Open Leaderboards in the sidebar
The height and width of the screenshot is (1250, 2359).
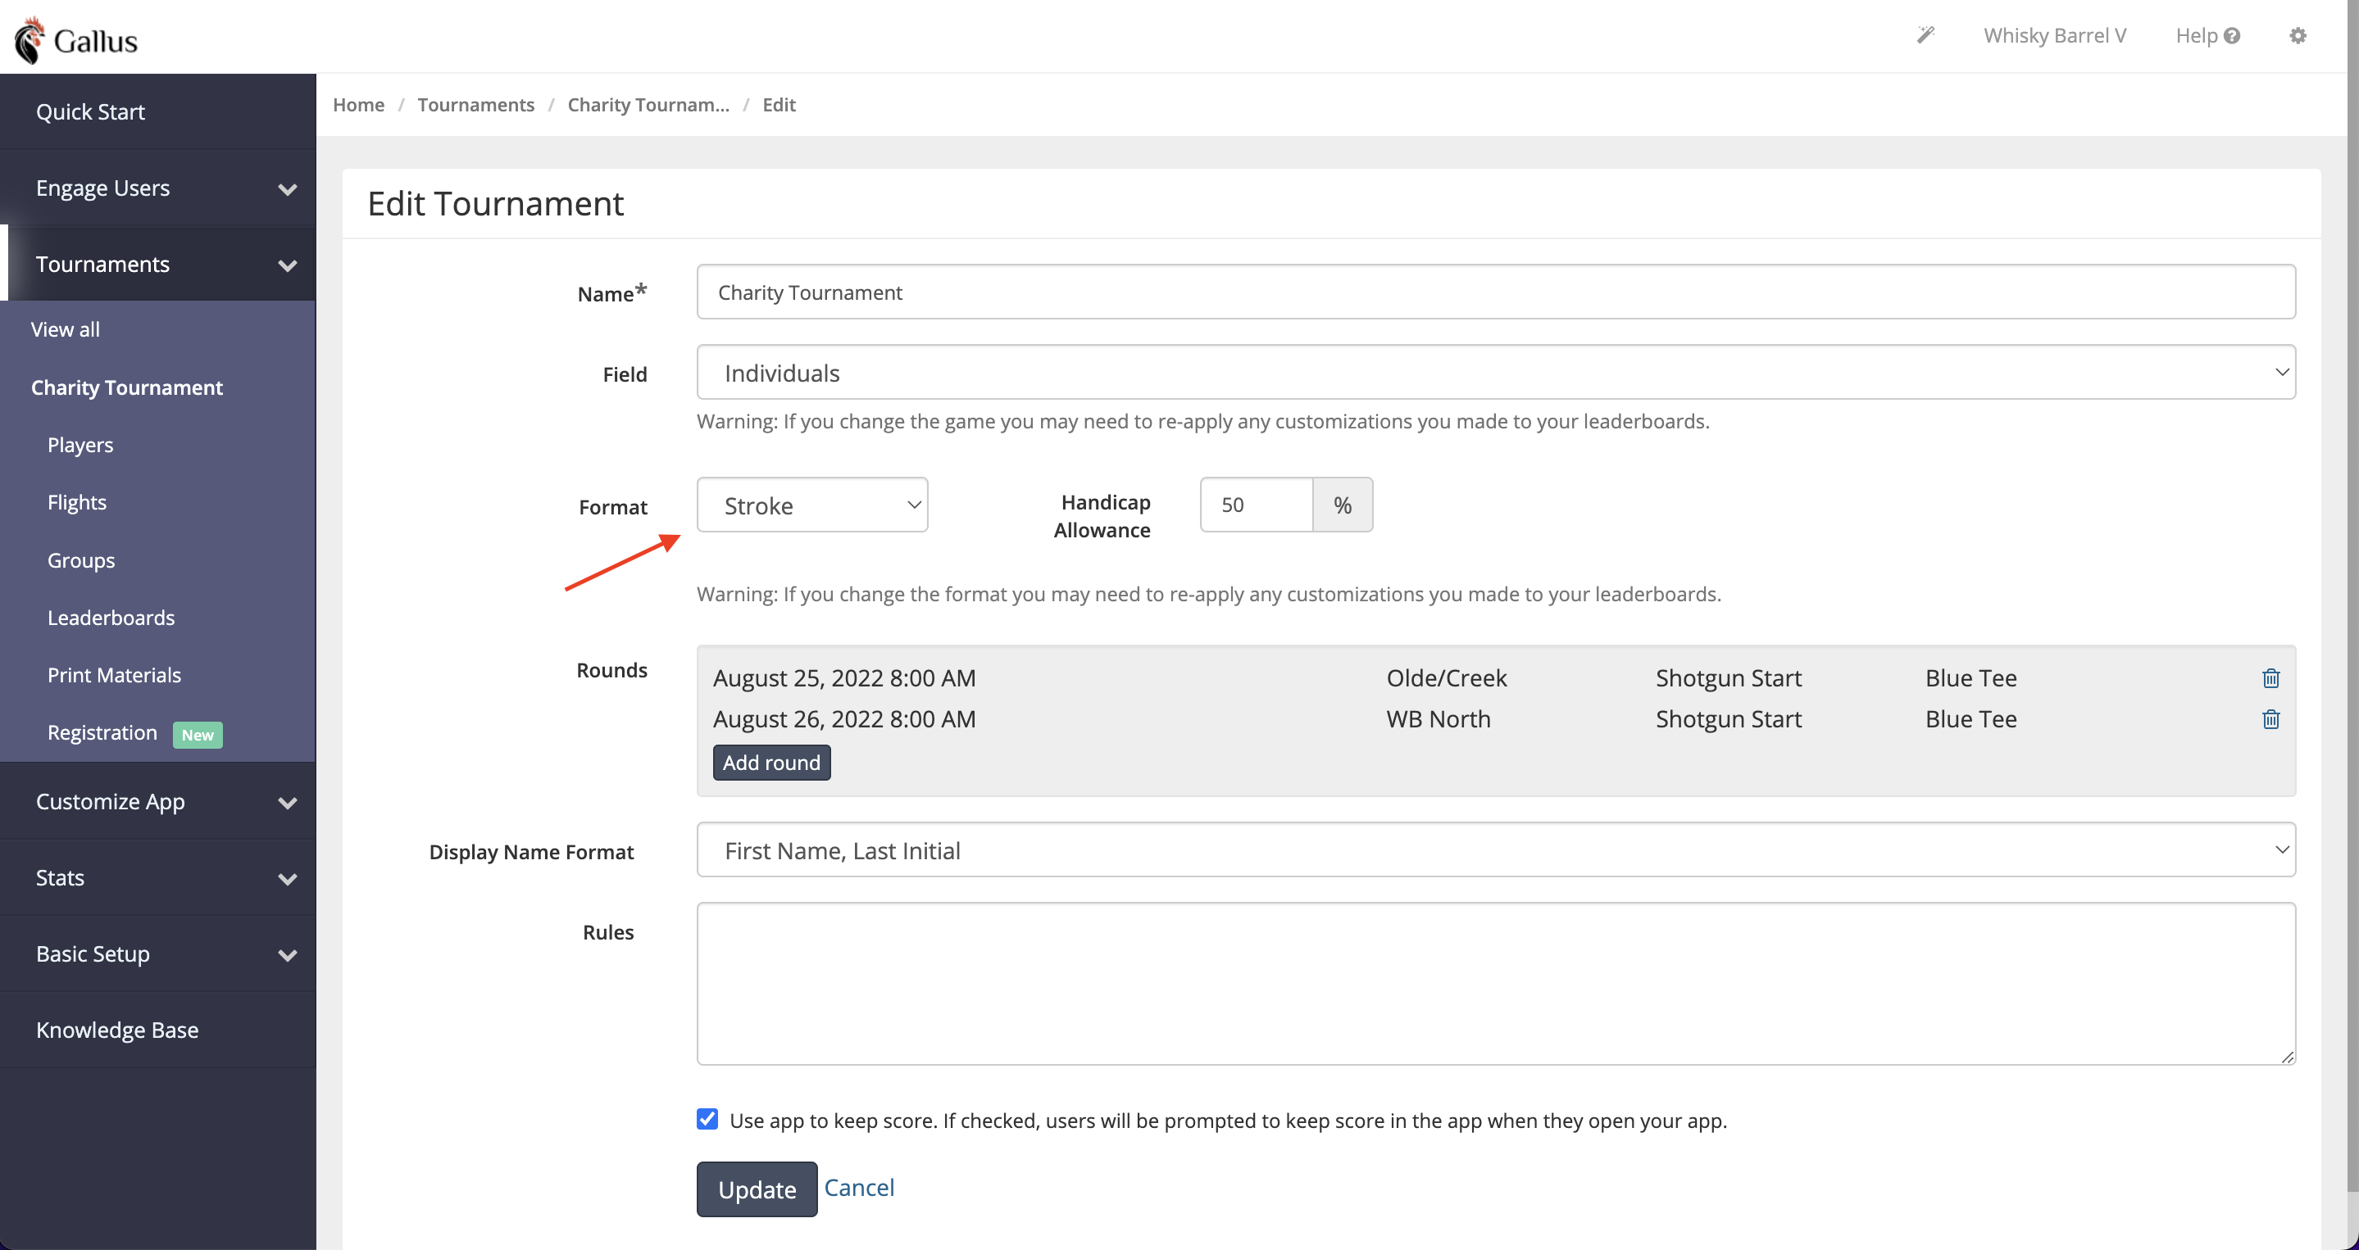click(x=111, y=618)
